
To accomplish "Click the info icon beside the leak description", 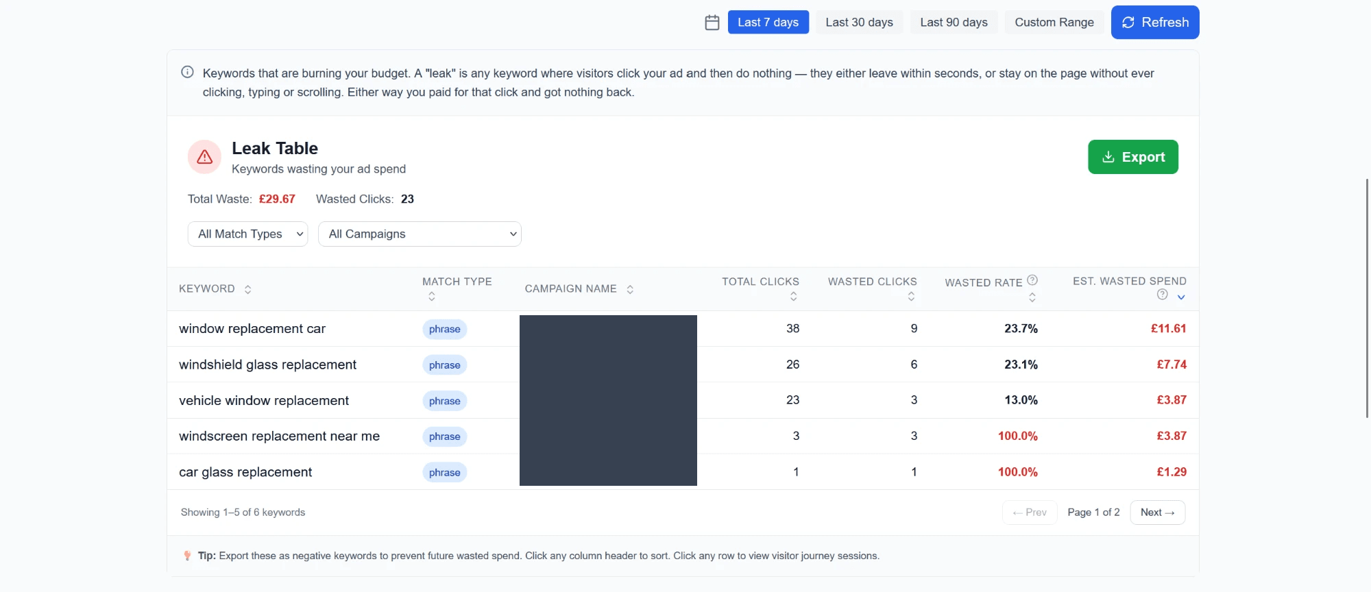I will click(x=187, y=72).
